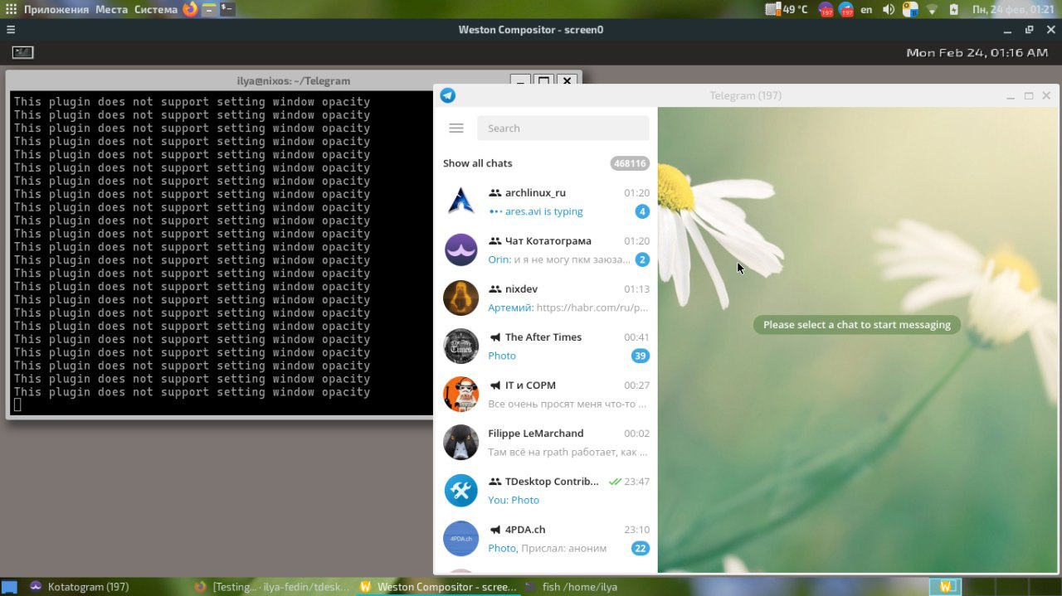Open the Приложения menu
1062x596 pixels.
(x=56, y=9)
